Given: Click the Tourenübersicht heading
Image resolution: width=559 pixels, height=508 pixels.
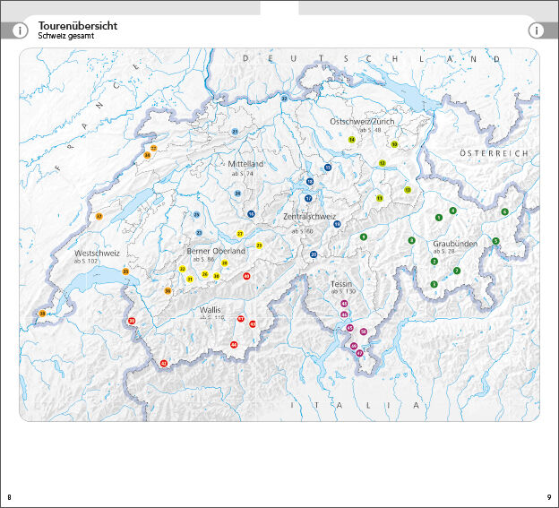Looking at the screenshot, I should pyautogui.click(x=78, y=26).
